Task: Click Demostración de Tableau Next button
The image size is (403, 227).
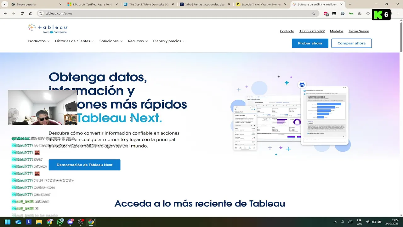Action: 84,165
